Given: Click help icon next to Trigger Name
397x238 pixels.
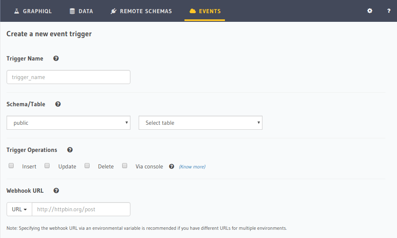Looking at the screenshot, I should click(x=56, y=58).
